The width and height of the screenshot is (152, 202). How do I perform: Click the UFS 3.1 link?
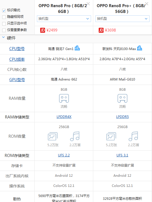[122, 155]
